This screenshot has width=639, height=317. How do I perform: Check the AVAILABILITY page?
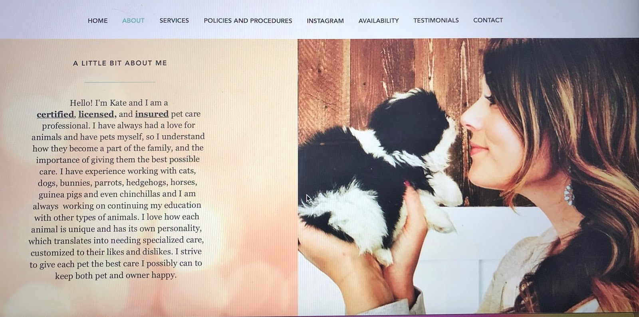379,21
